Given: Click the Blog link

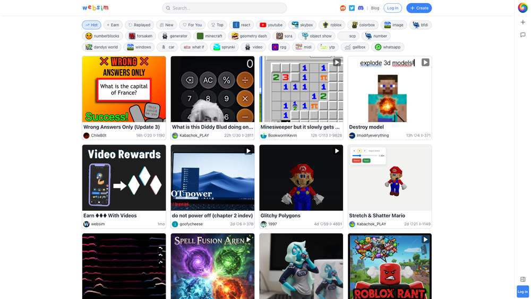Looking at the screenshot, I should [375, 8].
